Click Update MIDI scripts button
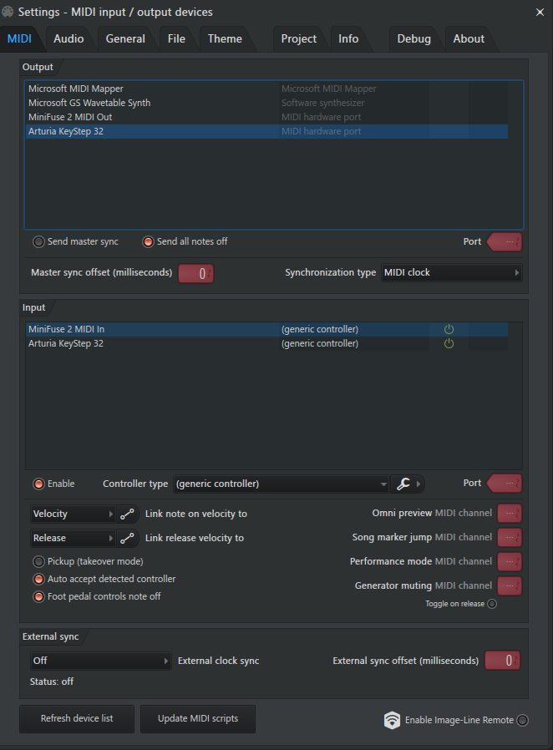Image resolution: width=553 pixels, height=750 pixels. click(x=198, y=718)
